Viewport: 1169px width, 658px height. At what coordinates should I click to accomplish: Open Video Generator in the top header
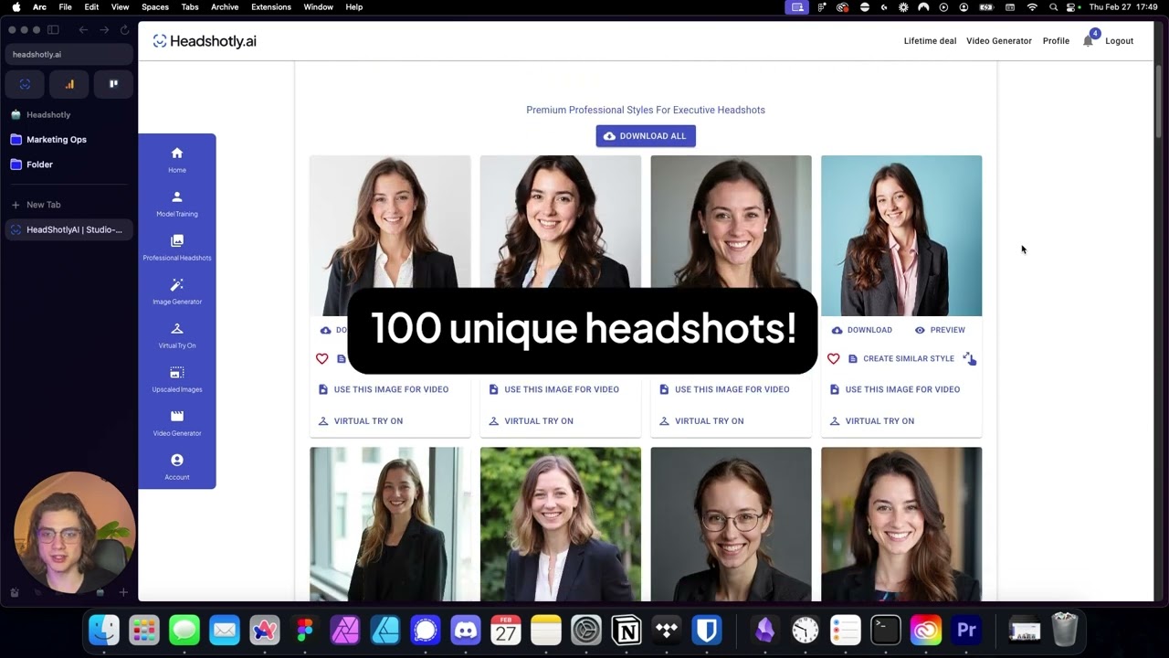click(999, 41)
